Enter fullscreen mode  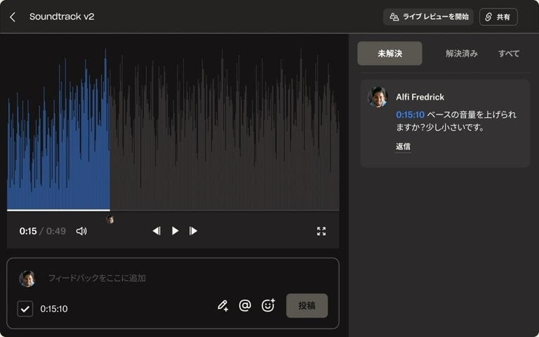[321, 231]
